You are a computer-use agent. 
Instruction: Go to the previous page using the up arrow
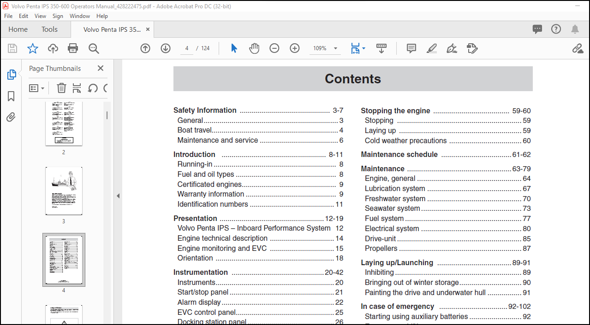(145, 48)
